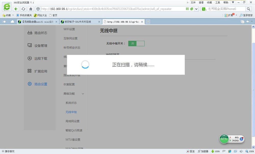Open 局域网设置 under 高级功能
This screenshot has height=154, width=255.
pos(72,121)
